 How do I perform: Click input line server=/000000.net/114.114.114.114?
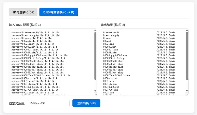[x=34, y=47]
